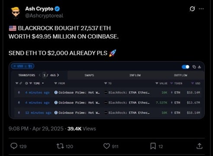Screen dimensions: 213x156
Task: Open the FROM column filter
Action: (55, 83)
